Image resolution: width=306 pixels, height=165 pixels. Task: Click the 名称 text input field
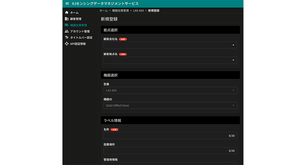[x=165, y=136]
